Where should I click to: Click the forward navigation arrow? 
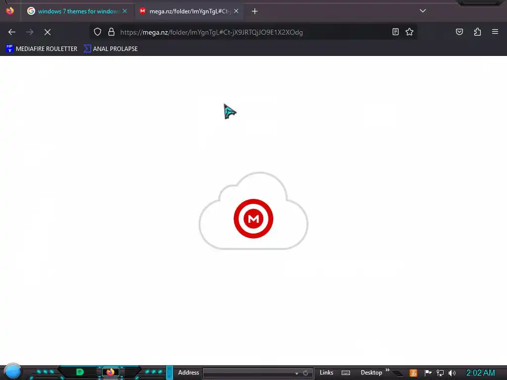point(30,32)
